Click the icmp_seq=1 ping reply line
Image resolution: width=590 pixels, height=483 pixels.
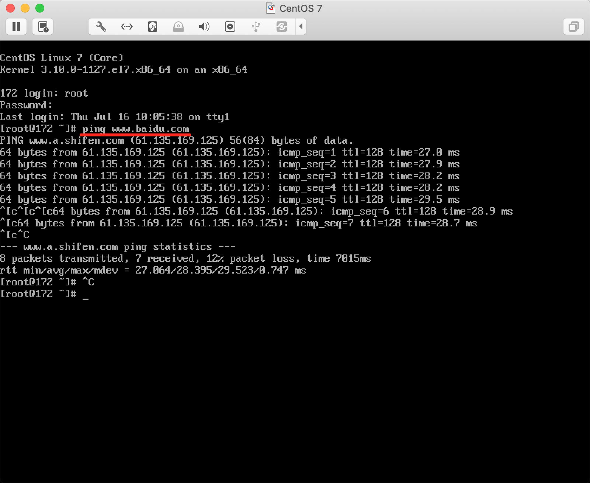(x=230, y=152)
